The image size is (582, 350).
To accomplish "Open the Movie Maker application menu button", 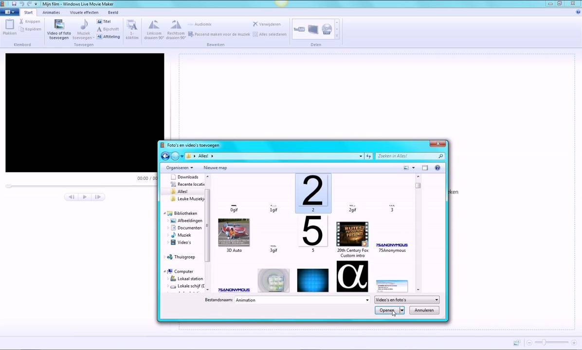I will click(x=10, y=12).
